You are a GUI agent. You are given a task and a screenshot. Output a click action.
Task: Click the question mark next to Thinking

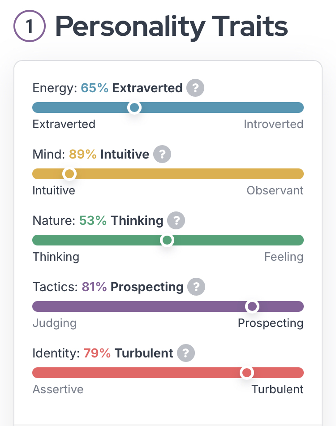[x=176, y=220]
